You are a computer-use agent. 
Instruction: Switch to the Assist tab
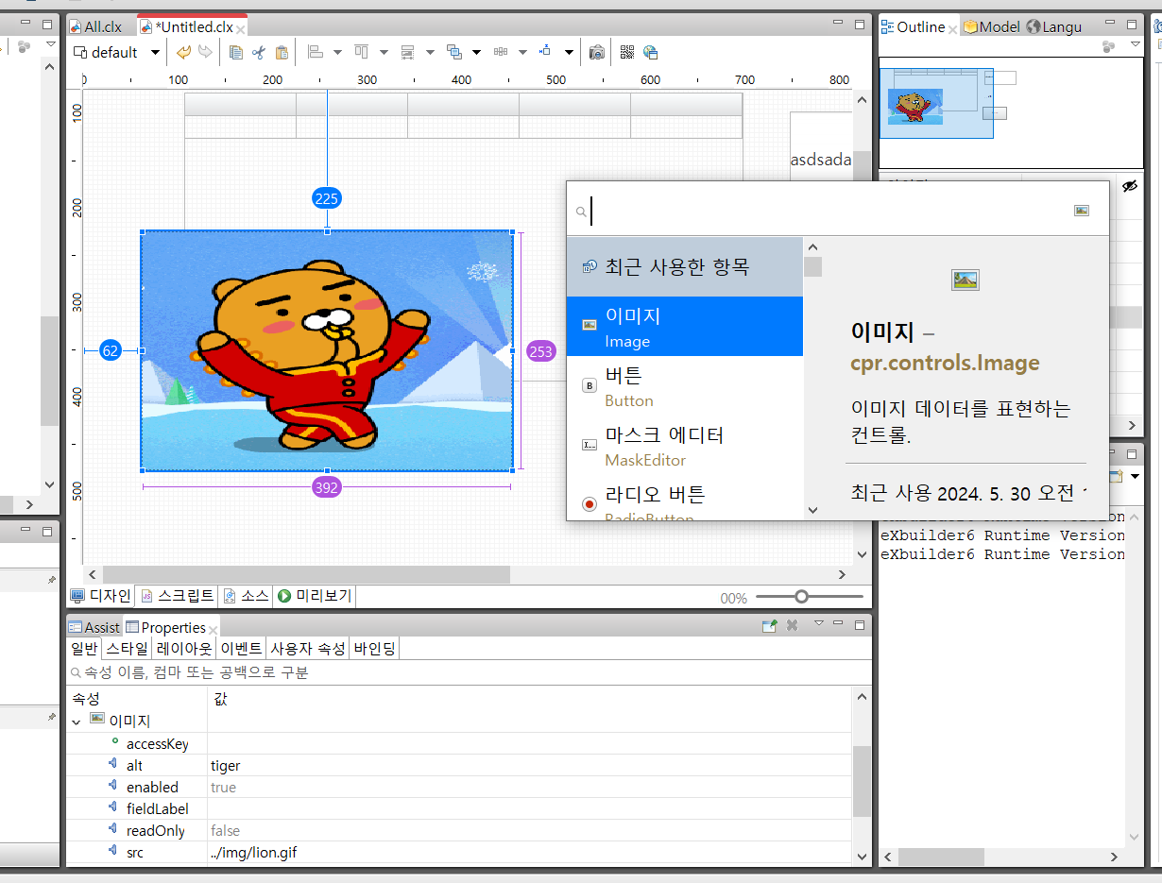coord(94,627)
